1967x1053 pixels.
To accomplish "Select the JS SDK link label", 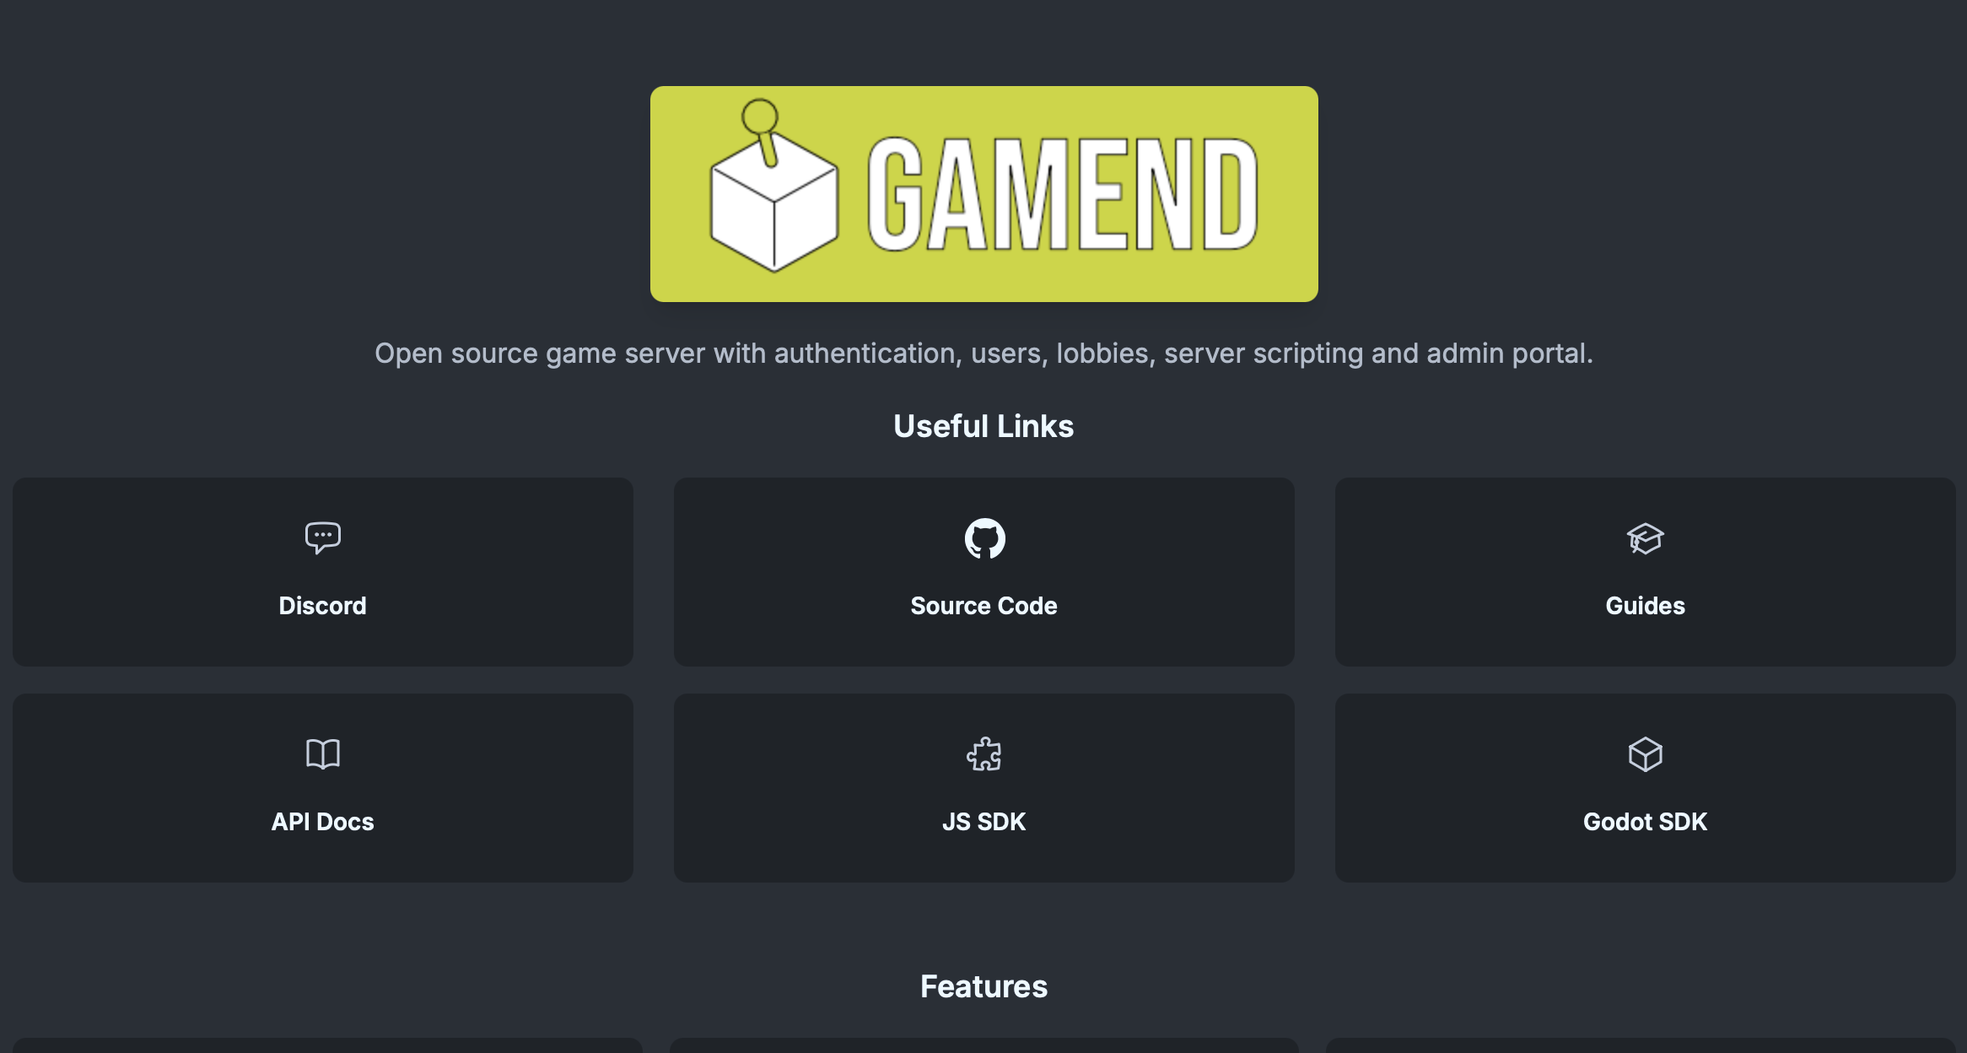I will point(983,822).
